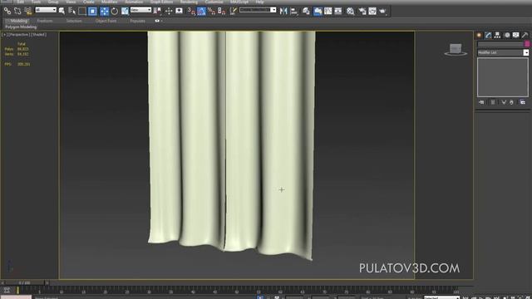The height and width of the screenshot is (299, 532).
Task: Open the Tools menu
Action: point(37,2)
